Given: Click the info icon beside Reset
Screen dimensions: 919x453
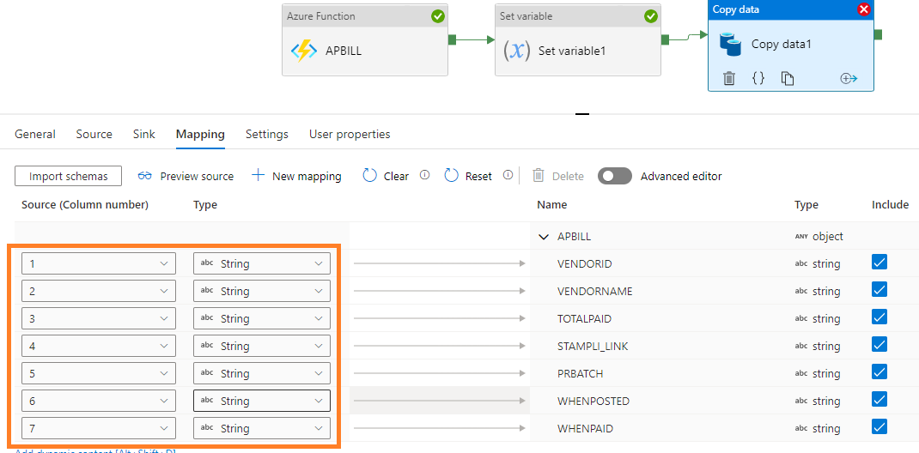Looking at the screenshot, I should tap(508, 175).
